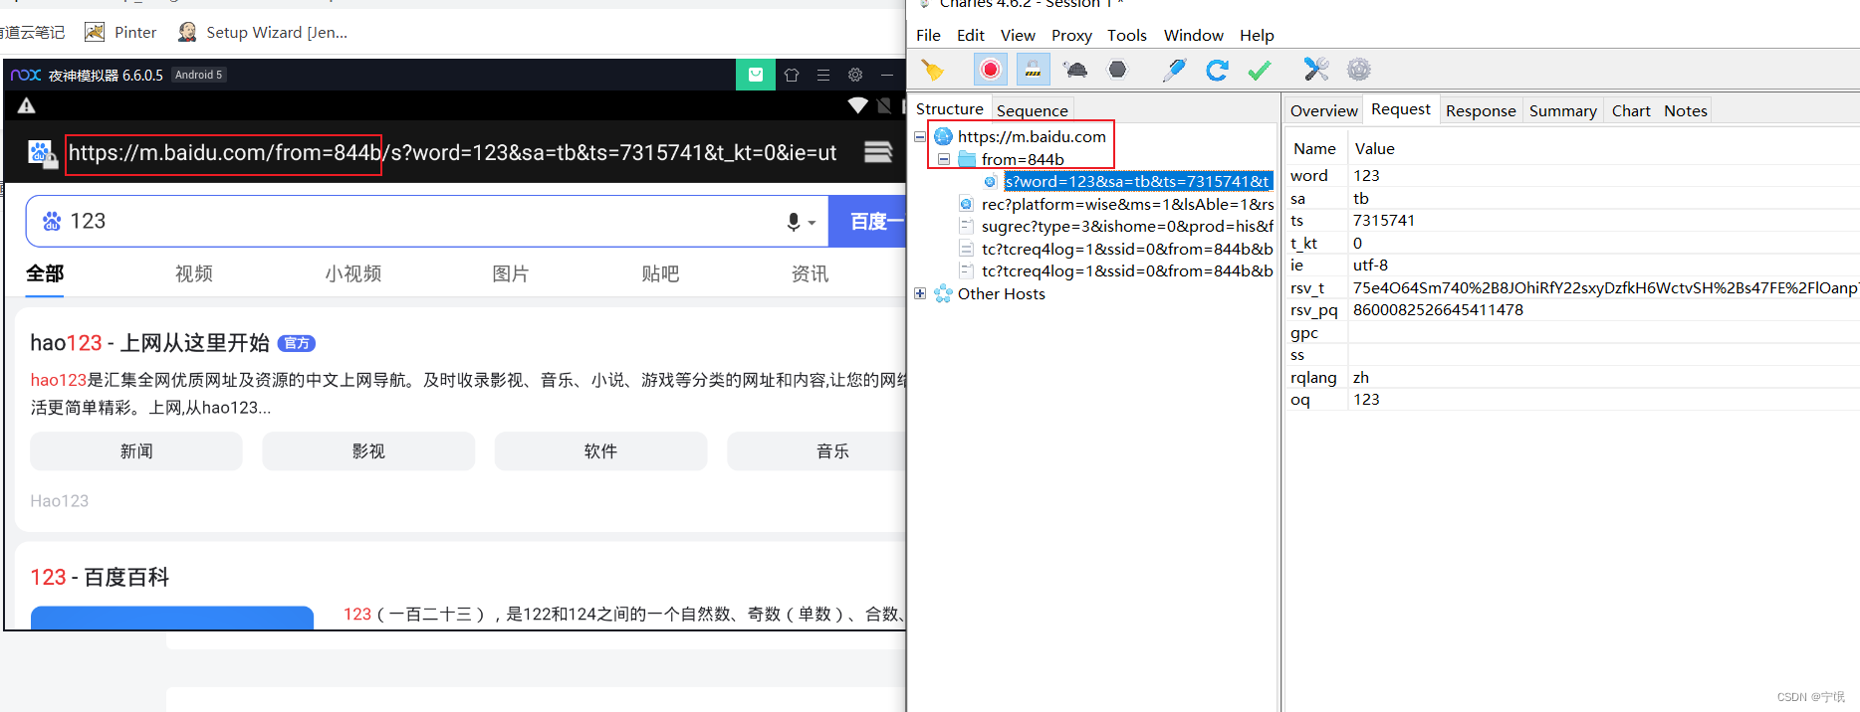Open the voice search dropdown arrow
The height and width of the screenshot is (712, 1860).
pos(812,223)
